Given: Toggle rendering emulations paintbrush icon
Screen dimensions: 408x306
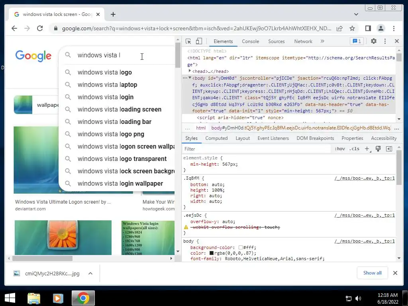Looking at the screenshot, I should (378, 149).
